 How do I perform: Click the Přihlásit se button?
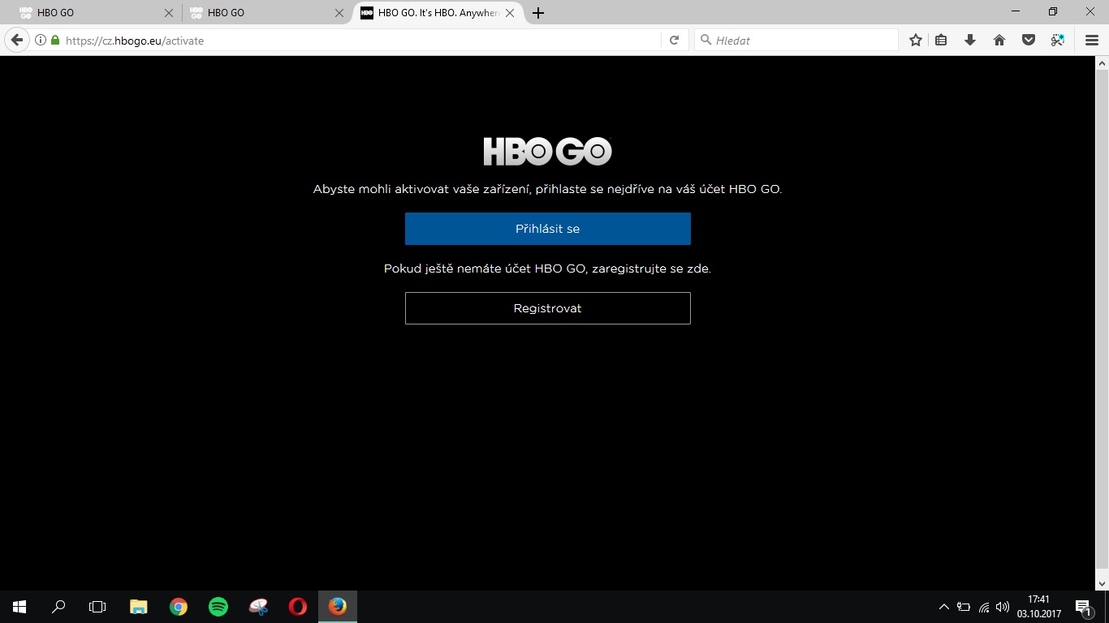(548, 229)
